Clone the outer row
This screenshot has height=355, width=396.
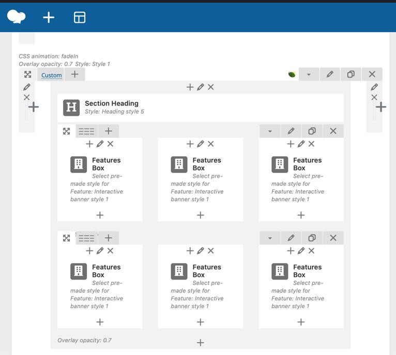click(351, 74)
